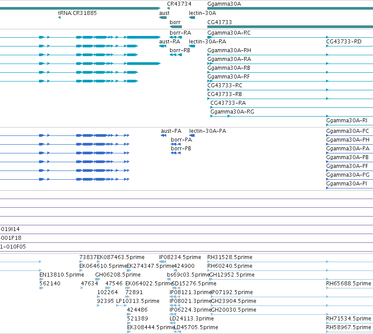Click the CG43733-RD transcript label

coord(344,41)
